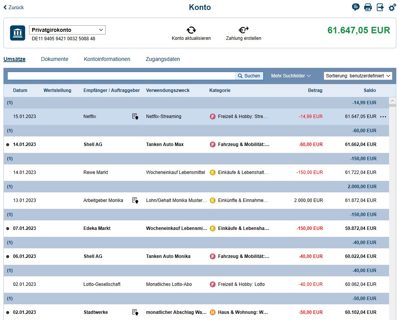Open the Arbeitgeber Monika attachment icon

coord(135,200)
